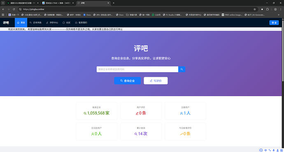Viewport: 284px width, 152px height.
Task: Switch to the SOLO browser tab
Action: pyautogui.click(x=23, y=3)
